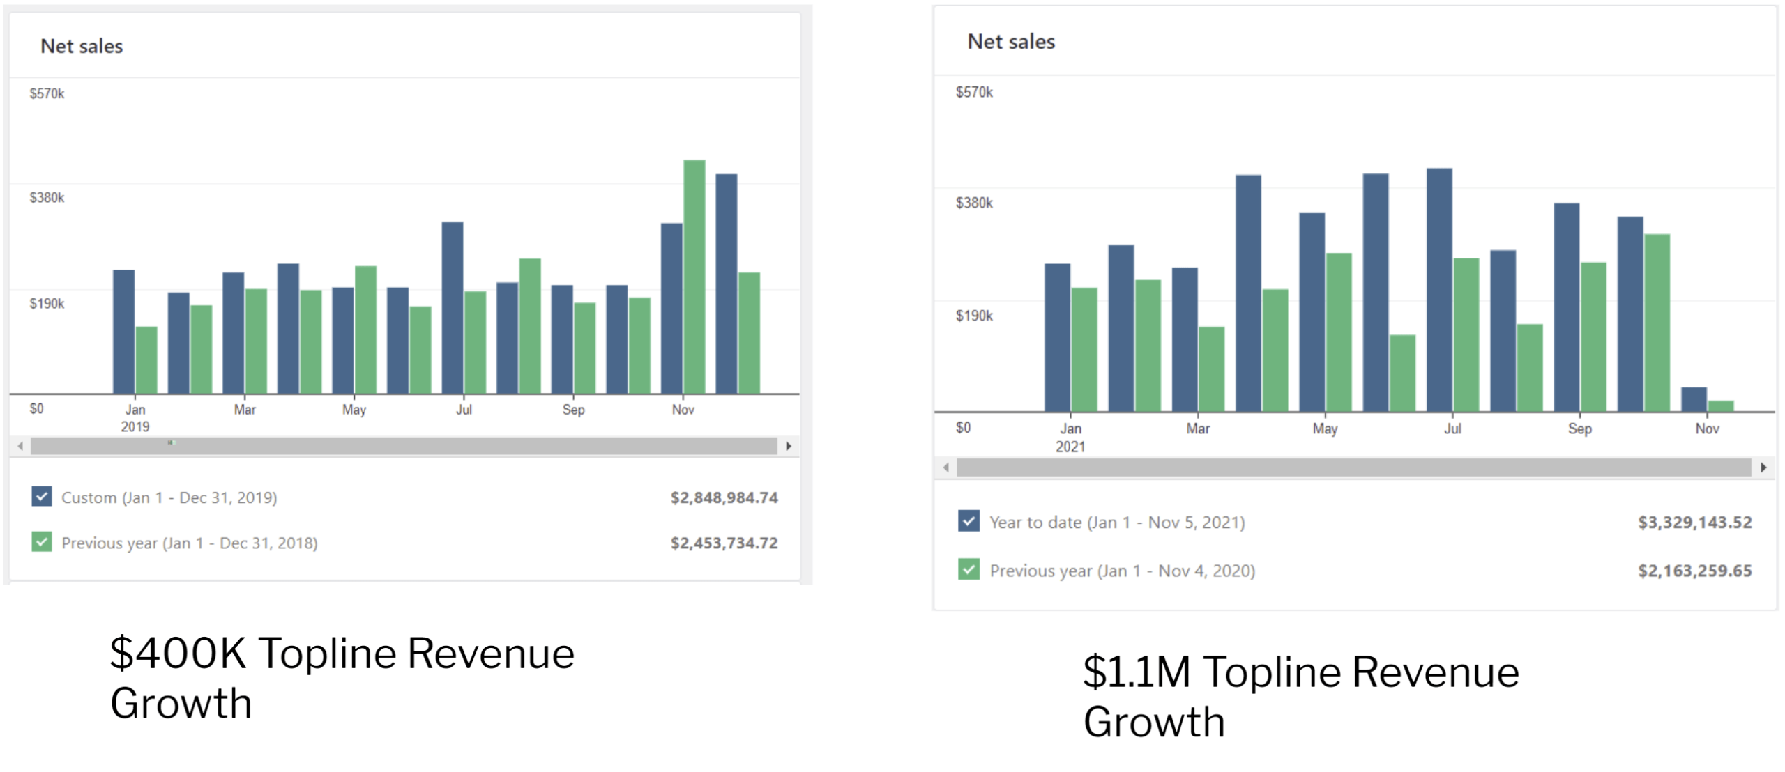
Task: Click left scroll arrow under 2021 chart
Action: tap(946, 468)
